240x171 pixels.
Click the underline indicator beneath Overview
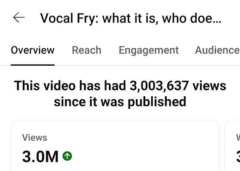(33, 65)
